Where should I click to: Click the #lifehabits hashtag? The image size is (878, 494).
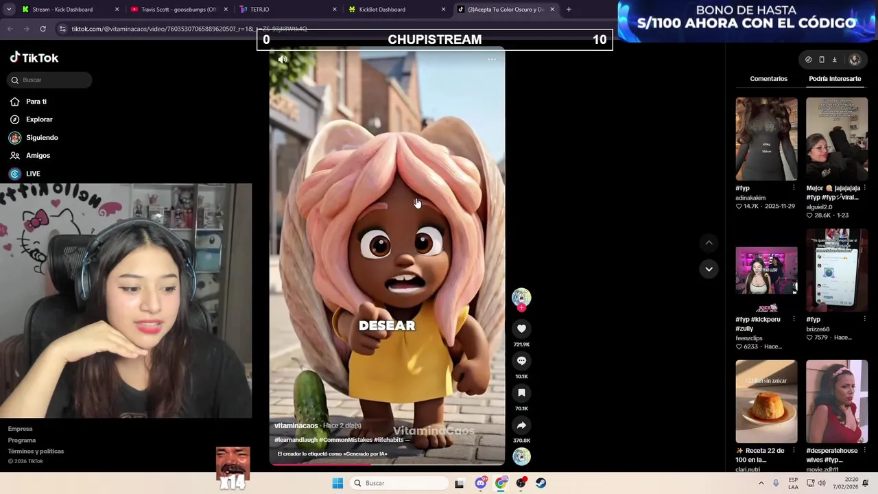point(389,440)
